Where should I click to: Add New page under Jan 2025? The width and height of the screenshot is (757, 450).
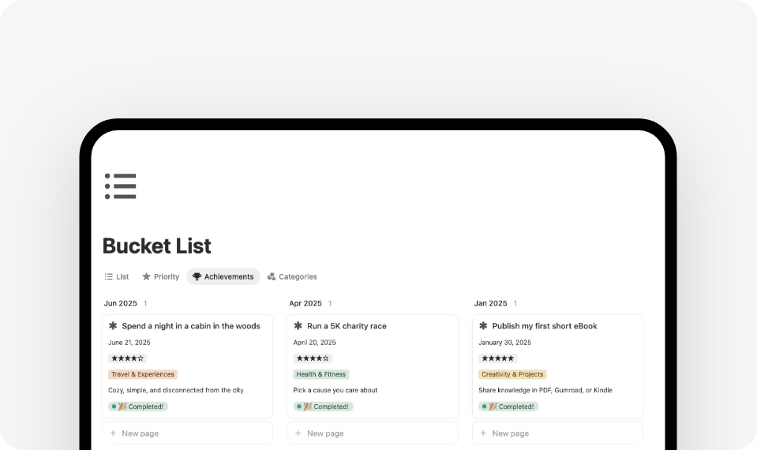click(557, 433)
